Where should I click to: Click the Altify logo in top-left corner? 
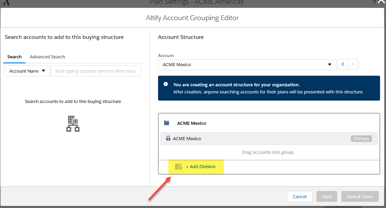pos(6,2)
